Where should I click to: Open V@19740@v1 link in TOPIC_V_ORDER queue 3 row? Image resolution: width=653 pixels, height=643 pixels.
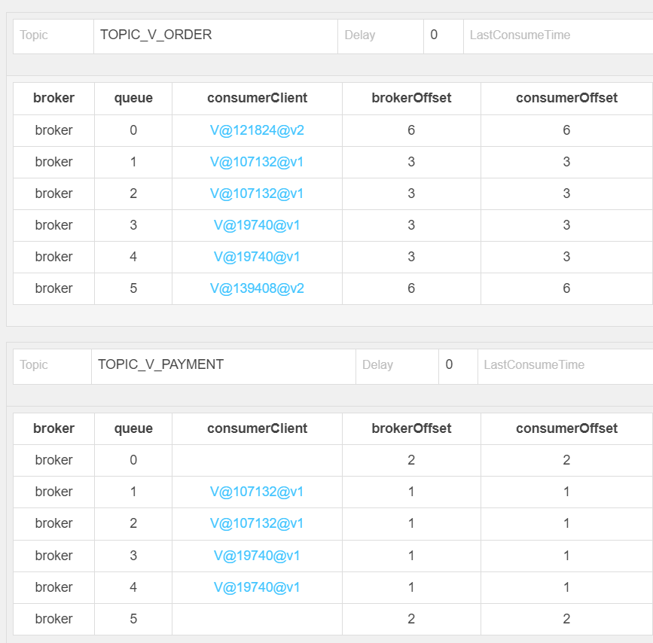(257, 225)
